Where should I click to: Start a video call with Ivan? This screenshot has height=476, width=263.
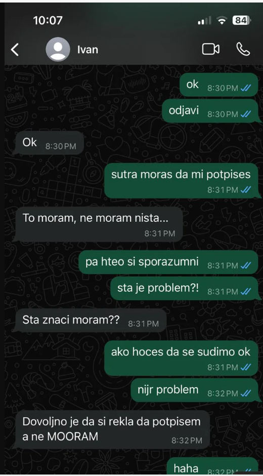[210, 49]
